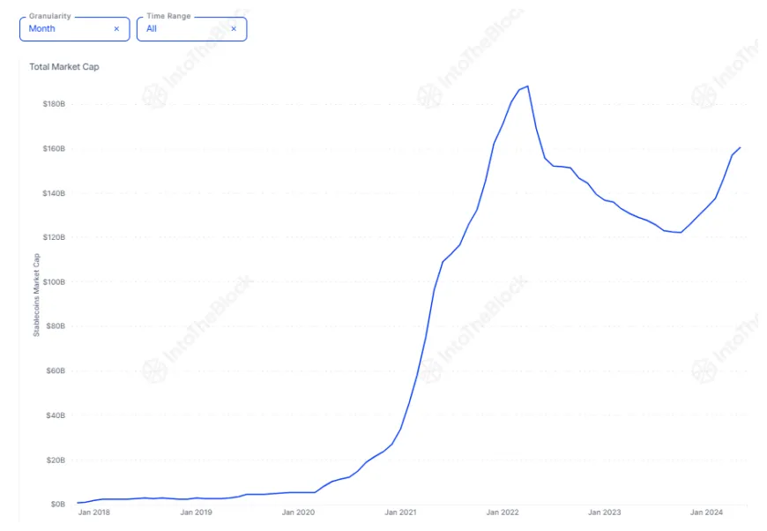The image size is (767, 531).
Task: Click the Jan 2020 tick on the x-axis
Action: [x=298, y=512]
